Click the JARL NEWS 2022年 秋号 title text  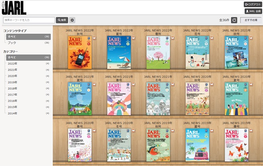point(80,32)
